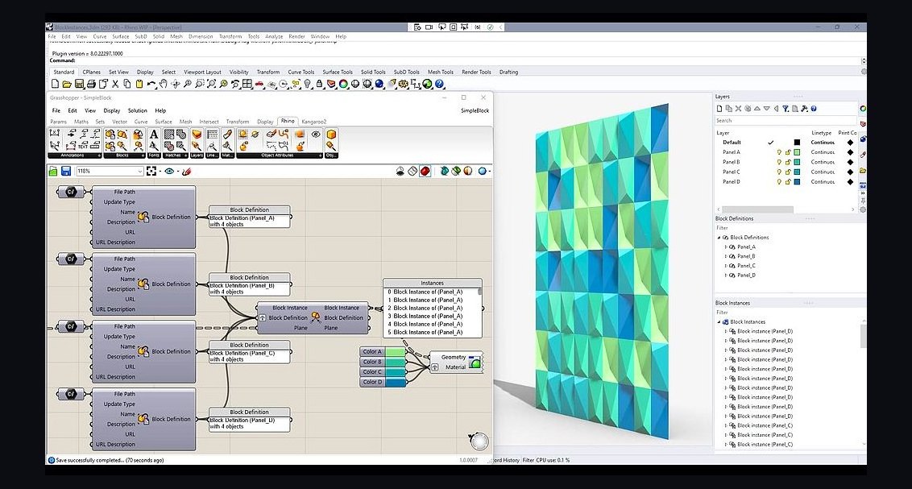Select the large text A icon in Fonts group
The width and height of the screenshot is (912, 489).
pos(154,135)
